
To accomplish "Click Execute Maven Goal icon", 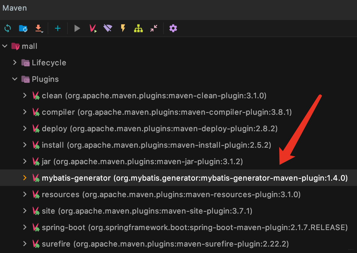I will pos(93,28).
